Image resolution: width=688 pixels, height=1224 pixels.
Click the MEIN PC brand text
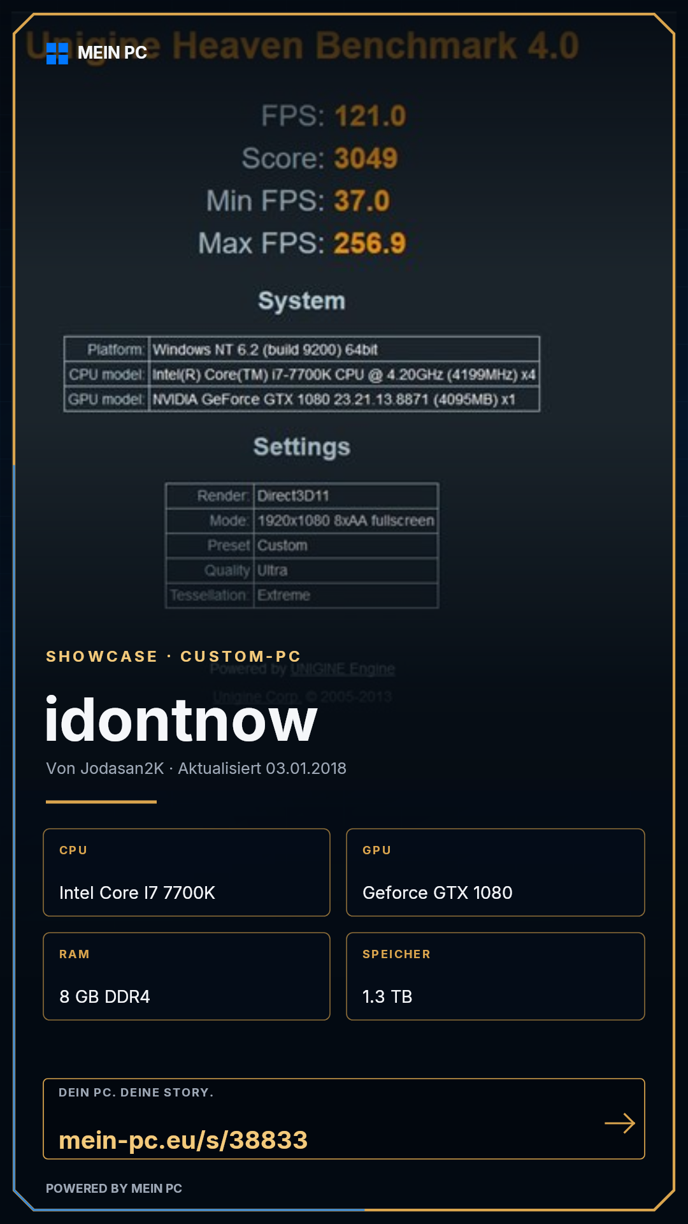[112, 53]
